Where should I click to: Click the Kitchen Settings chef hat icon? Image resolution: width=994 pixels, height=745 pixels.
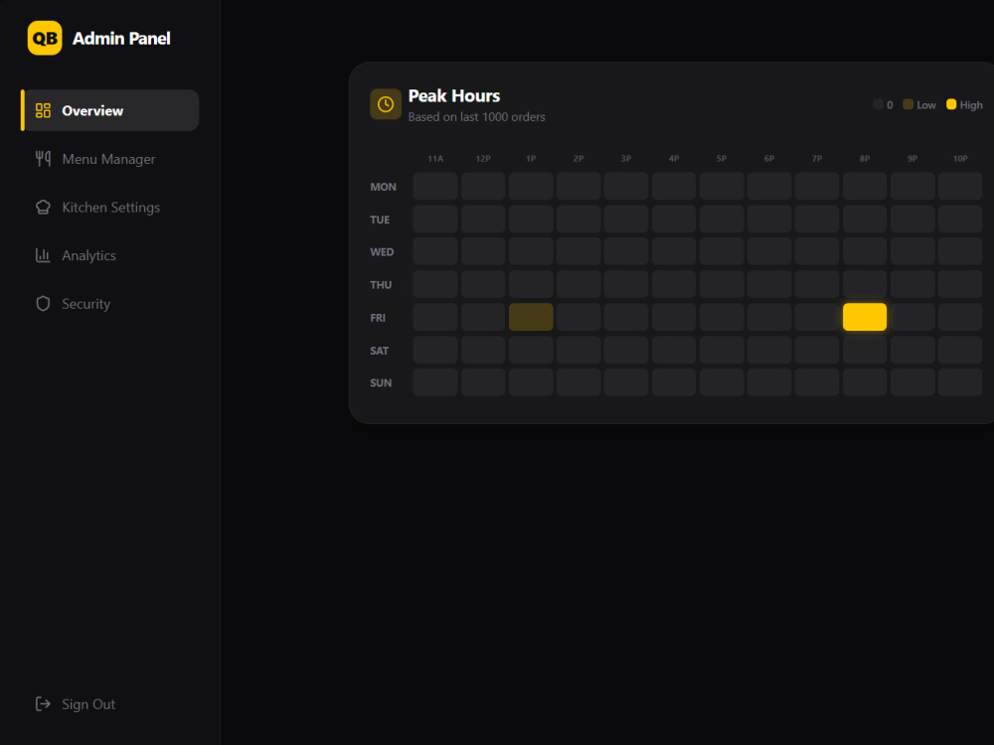pos(43,208)
